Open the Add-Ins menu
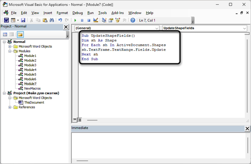 tap(117, 13)
